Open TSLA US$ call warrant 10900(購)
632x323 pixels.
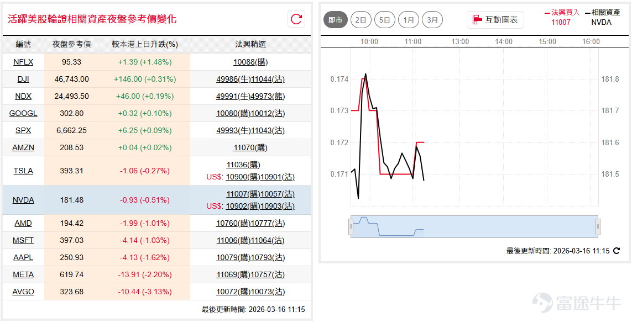(243, 177)
